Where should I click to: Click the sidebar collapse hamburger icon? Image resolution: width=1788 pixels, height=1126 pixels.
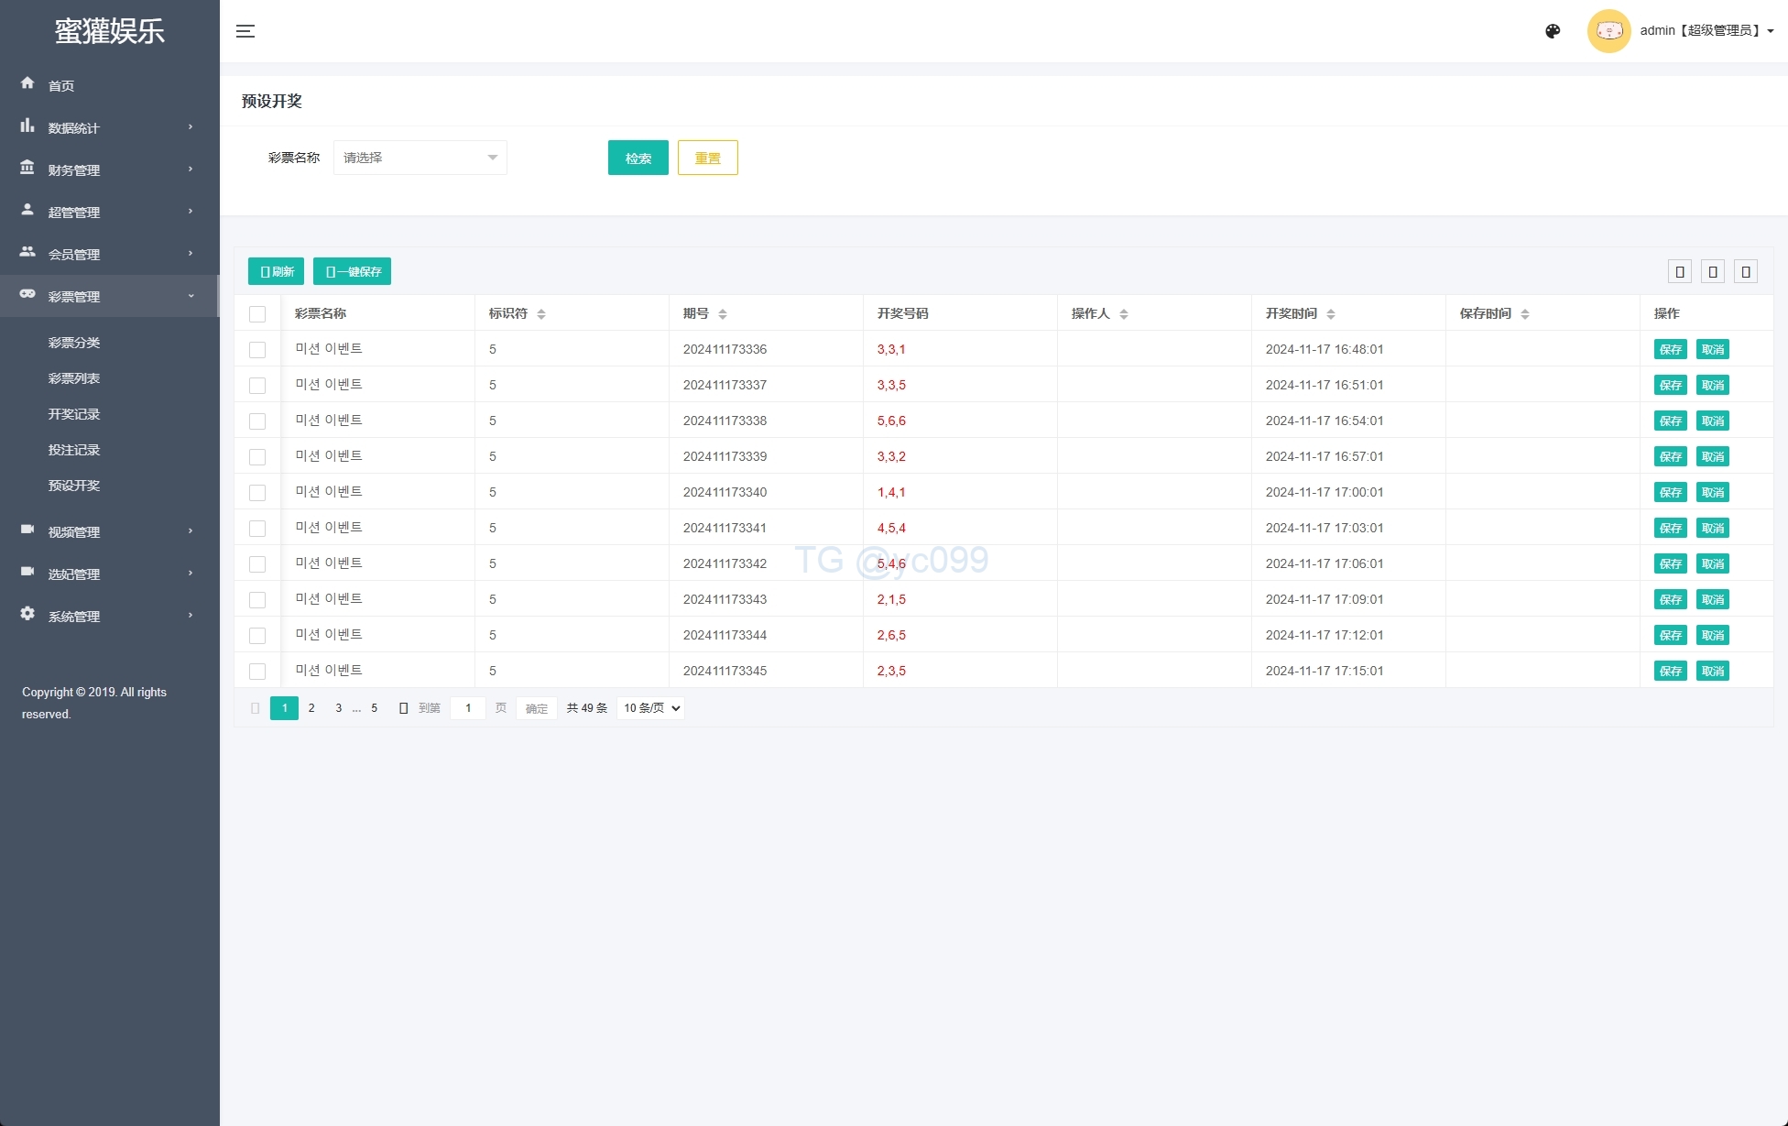(x=245, y=31)
